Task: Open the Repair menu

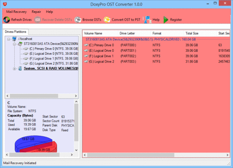Action: [x=36, y=12]
